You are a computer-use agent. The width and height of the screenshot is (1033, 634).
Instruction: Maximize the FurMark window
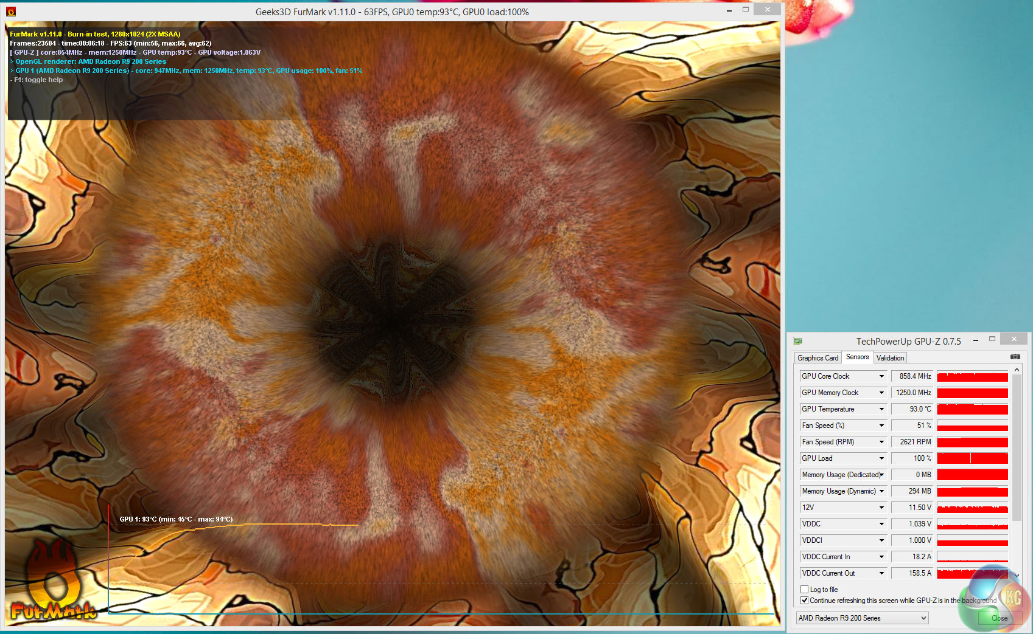point(745,10)
